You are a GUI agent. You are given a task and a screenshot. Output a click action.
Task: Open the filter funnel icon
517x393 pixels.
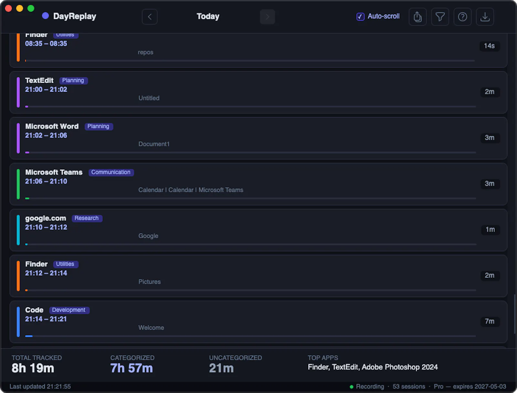point(440,16)
